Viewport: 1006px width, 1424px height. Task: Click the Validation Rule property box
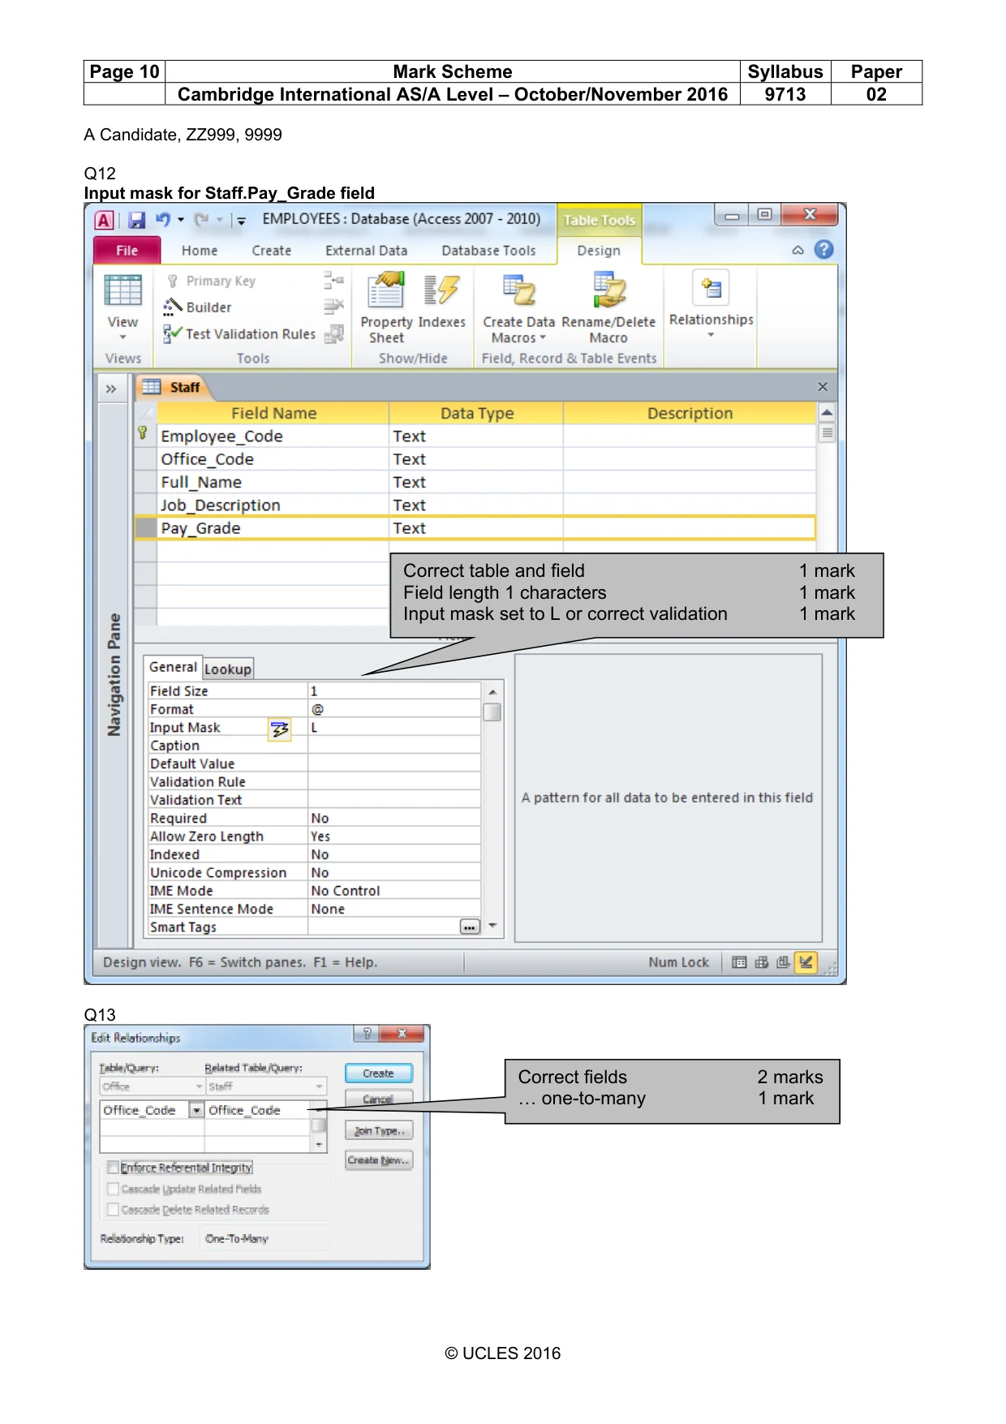pyautogui.click(x=394, y=782)
